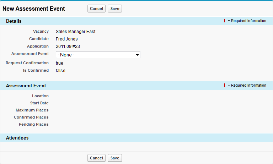Click the Location field label

[x=40, y=96]
